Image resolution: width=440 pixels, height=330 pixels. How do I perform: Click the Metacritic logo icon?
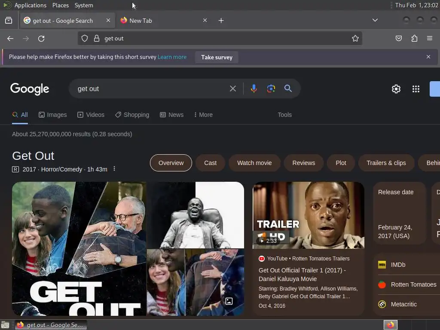[382, 304]
